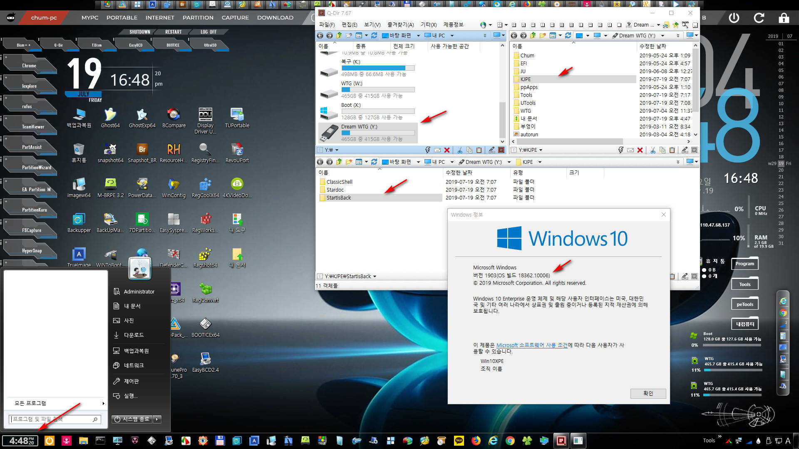The image size is (799, 449).
Task: Click the SHUTDOWN button on desktop
Action: click(139, 32)
